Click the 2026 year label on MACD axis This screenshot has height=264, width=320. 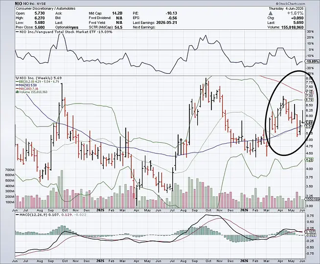244,261
